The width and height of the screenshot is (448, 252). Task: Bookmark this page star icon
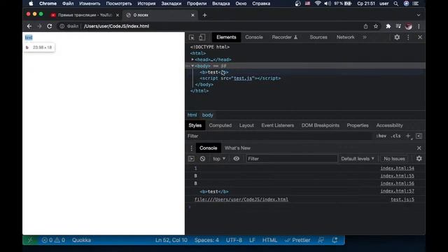coord(376,27)
